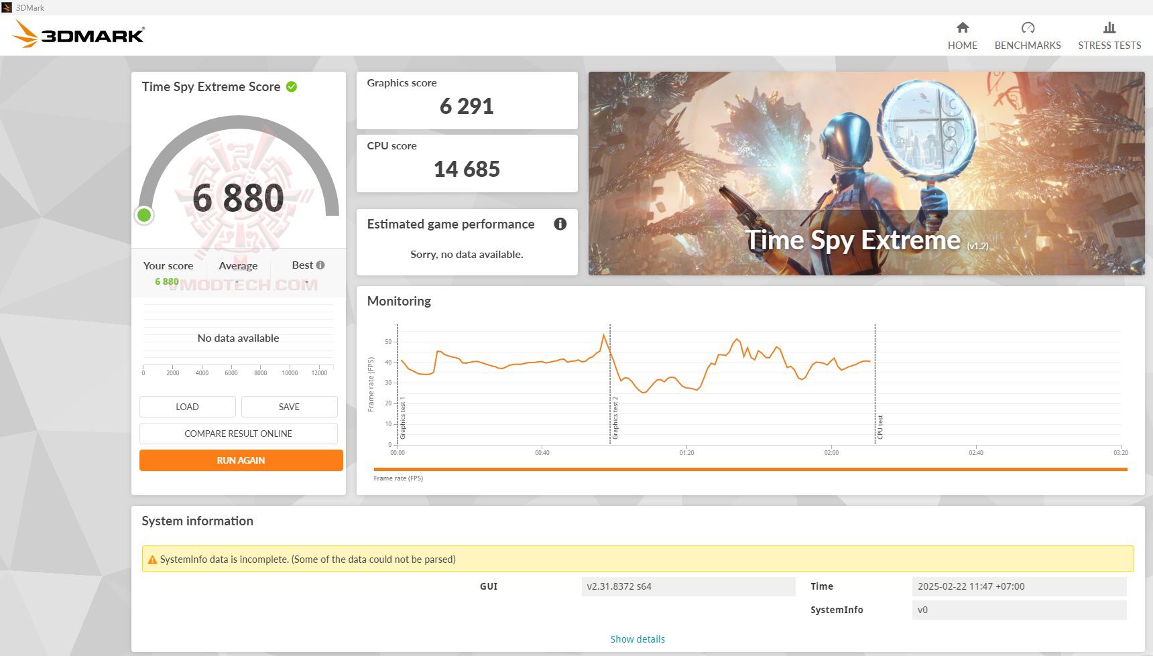Click the 3DMark logo
Viewport: 1153px width, 656px height.
[x=77, y=34]
